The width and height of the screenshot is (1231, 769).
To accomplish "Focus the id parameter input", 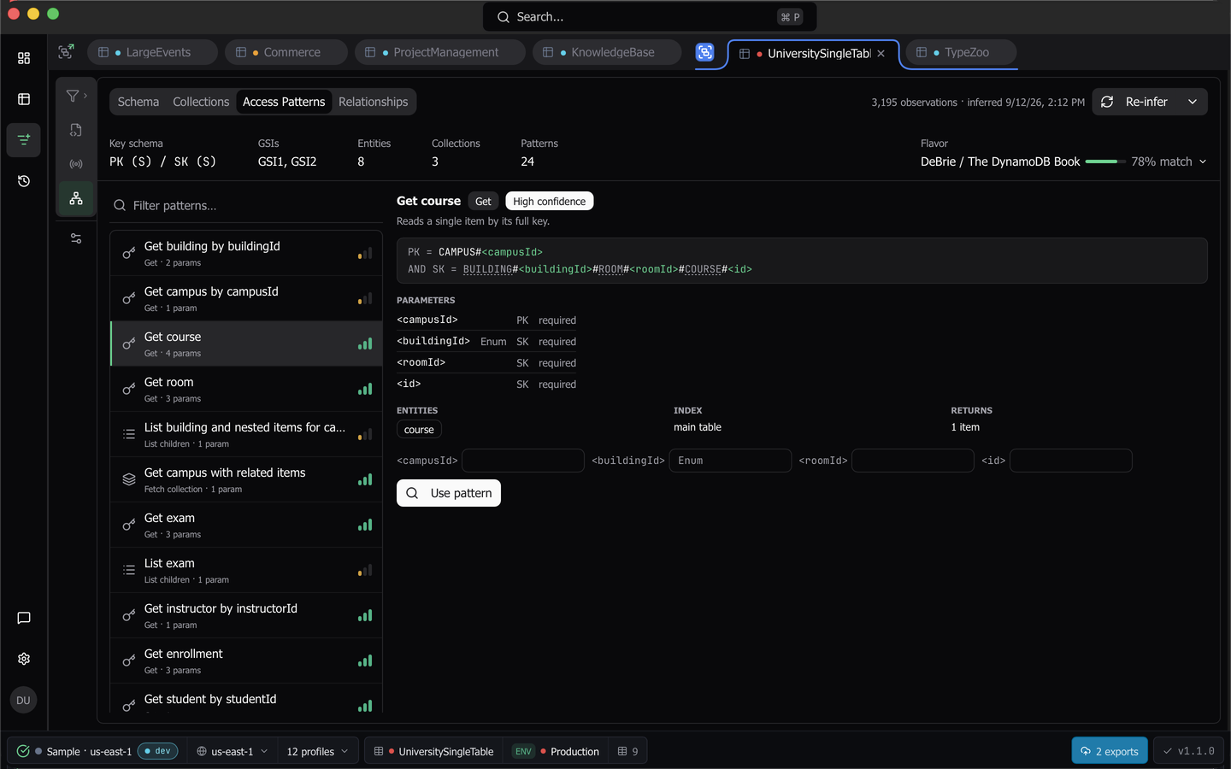I will (1071, 461).
